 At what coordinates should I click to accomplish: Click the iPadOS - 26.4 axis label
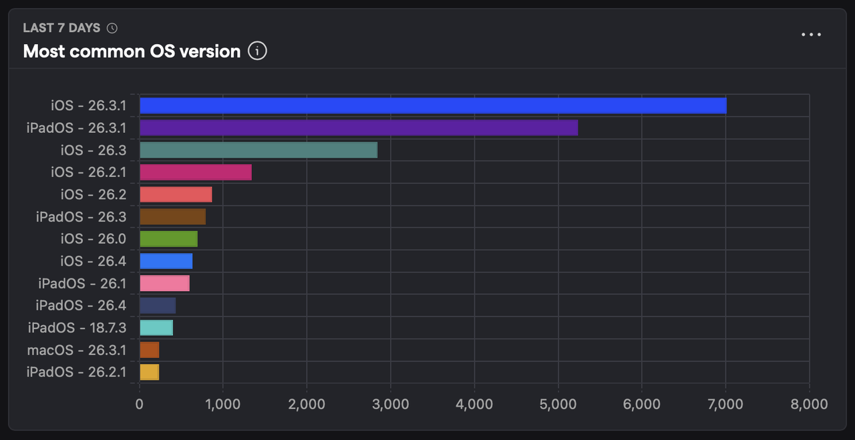(81, 305)
